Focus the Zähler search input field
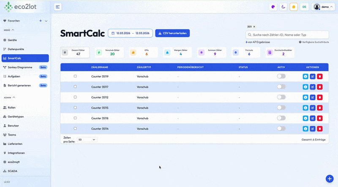The image size is (338, 187). [x=287, y=35]
